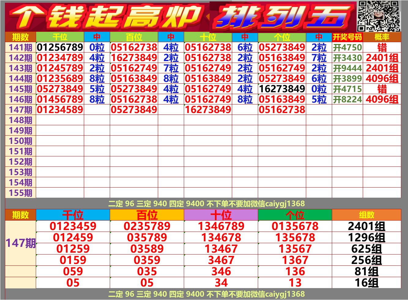The width and height of the screenshot is (408, 300).
Task: Click the empty row label 148期
Action: pos(20,120)
